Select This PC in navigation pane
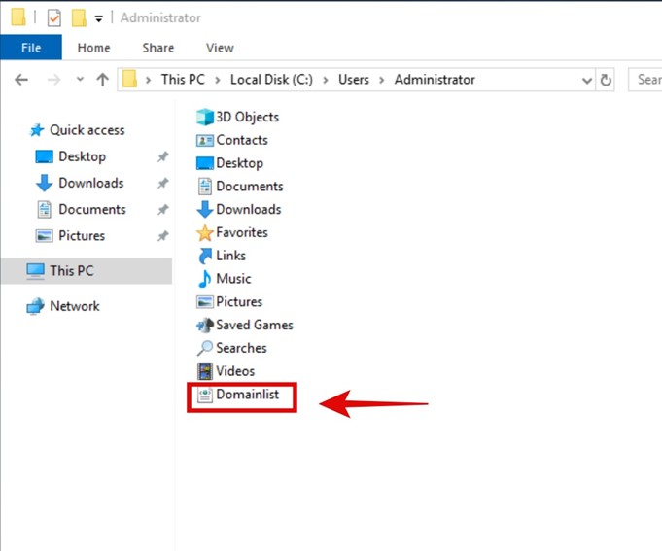This screenshot has height=551, width=662. click(x=87, y=270)
